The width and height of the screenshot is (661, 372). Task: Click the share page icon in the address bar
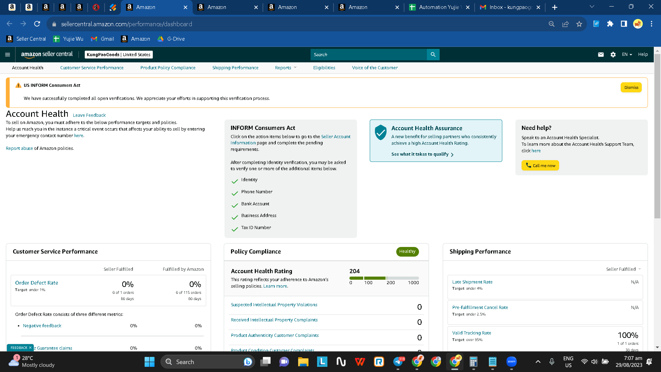click(565, 24)
